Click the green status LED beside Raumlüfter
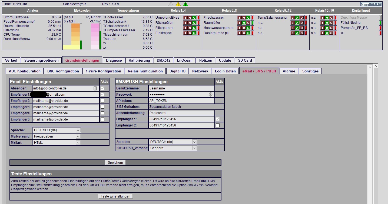Screen dimensions: 388x204 pos(253,23)
